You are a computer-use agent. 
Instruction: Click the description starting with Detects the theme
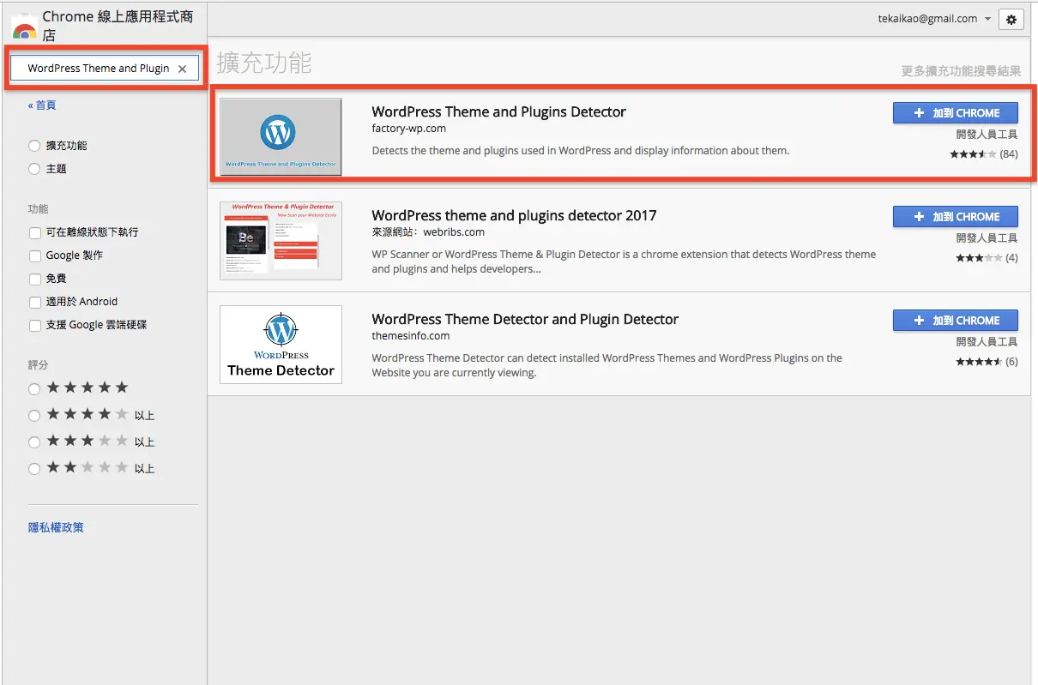(580, 150)
